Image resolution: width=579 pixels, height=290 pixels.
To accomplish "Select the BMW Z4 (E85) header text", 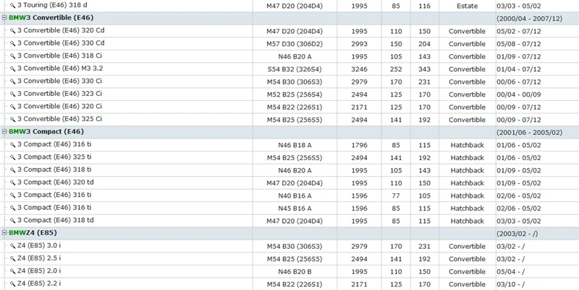I will (x=33, y=232).
